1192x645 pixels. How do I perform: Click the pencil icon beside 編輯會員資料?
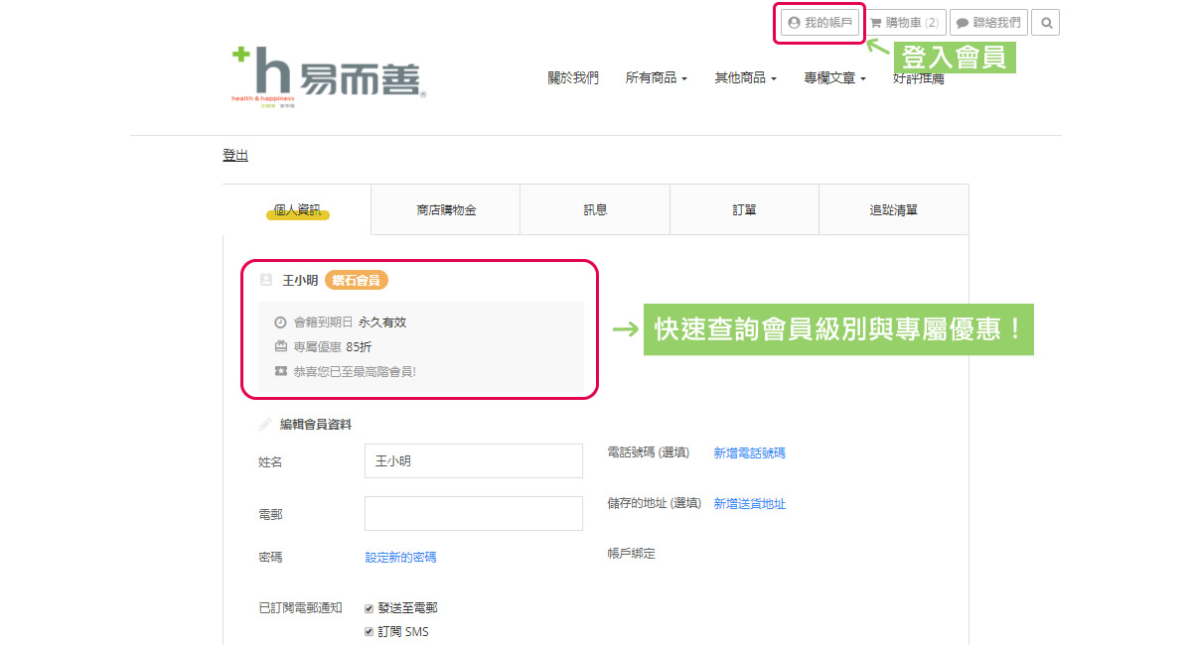(x=265, y=425)
